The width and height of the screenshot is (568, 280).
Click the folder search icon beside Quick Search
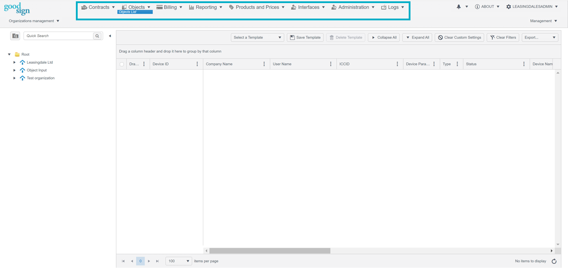[15, 36]
